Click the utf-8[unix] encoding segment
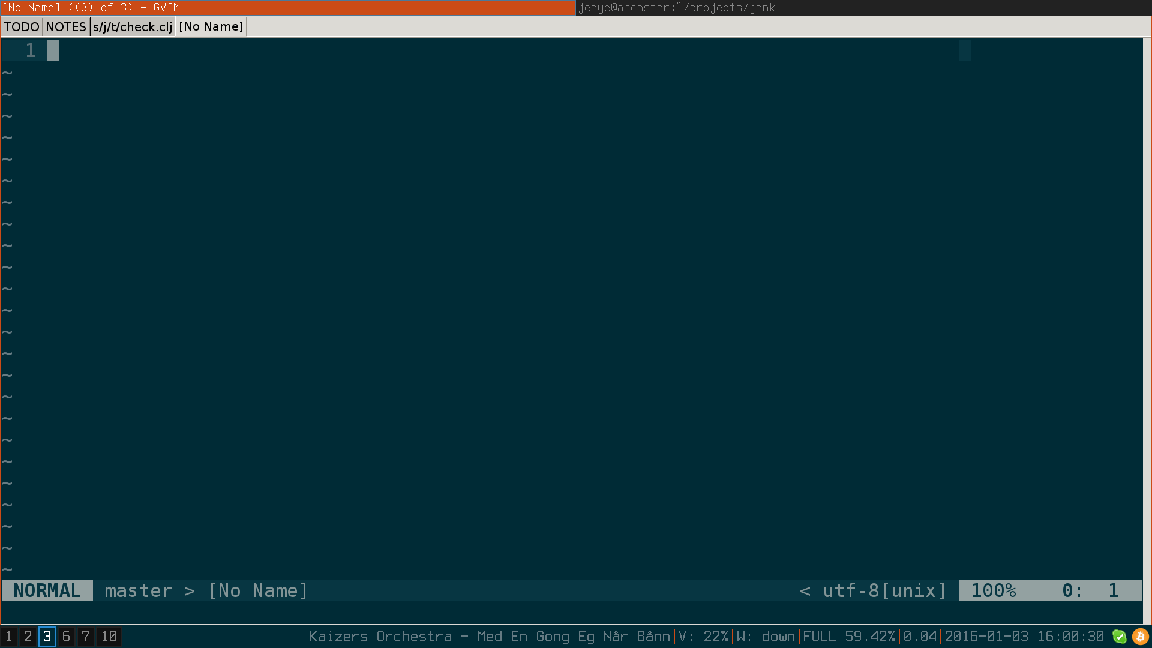 click(x=884, y=590)
